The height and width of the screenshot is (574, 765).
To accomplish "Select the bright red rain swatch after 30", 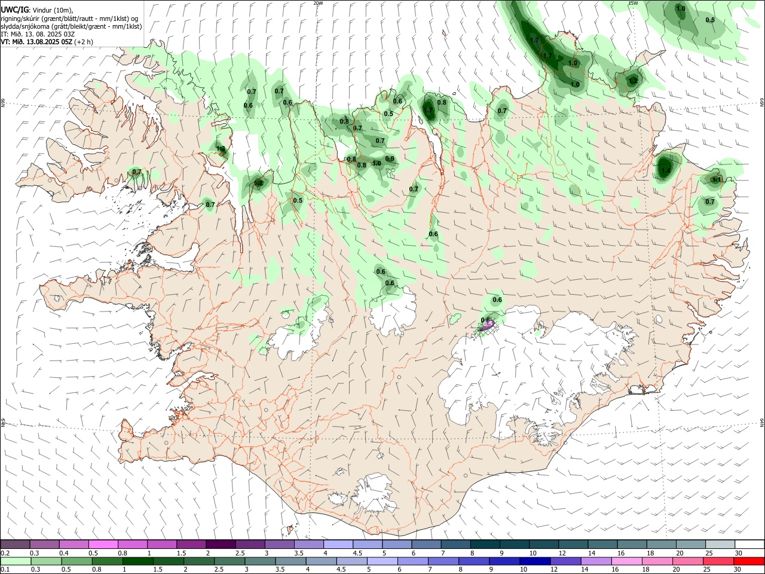I will [x=749, y=561].
